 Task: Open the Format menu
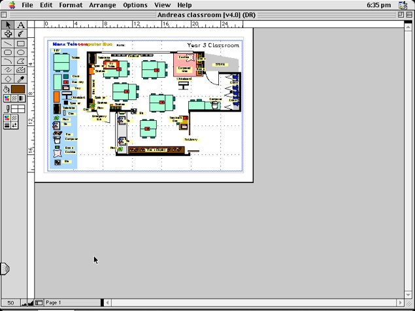(71, 5)
